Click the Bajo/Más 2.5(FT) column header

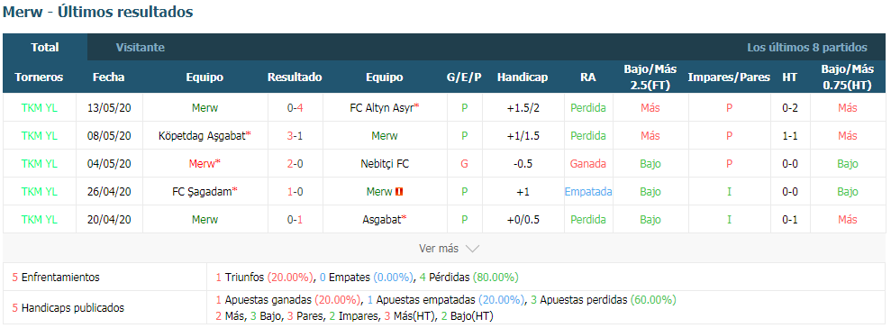pyautogui.click(x=650, y=77)
